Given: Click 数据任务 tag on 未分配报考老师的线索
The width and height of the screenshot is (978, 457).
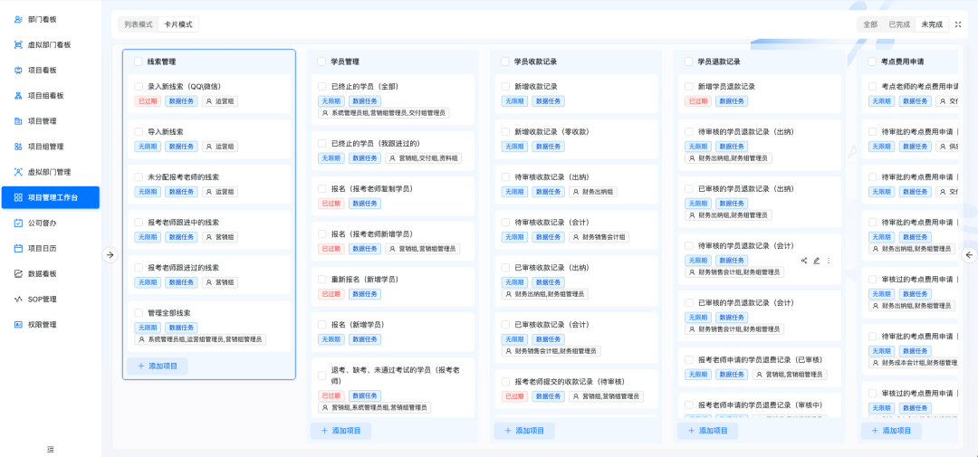Looking at the screenshot, I should [x=181, y=192].
